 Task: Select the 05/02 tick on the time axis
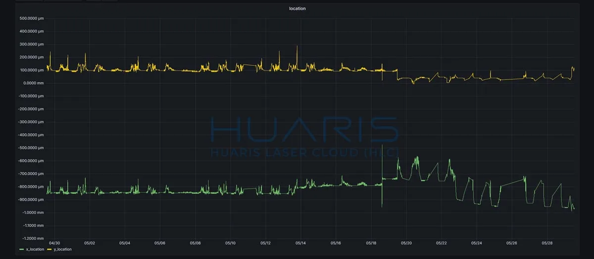click(x=90, y=243)
